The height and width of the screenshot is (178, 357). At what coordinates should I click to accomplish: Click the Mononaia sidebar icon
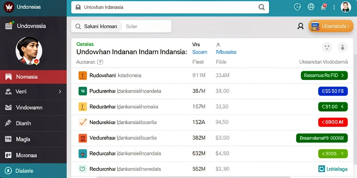click(8, 155)
